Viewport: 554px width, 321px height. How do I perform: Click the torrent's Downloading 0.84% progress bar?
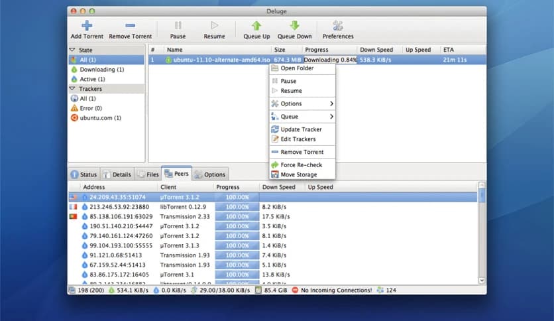click(330, 60)
